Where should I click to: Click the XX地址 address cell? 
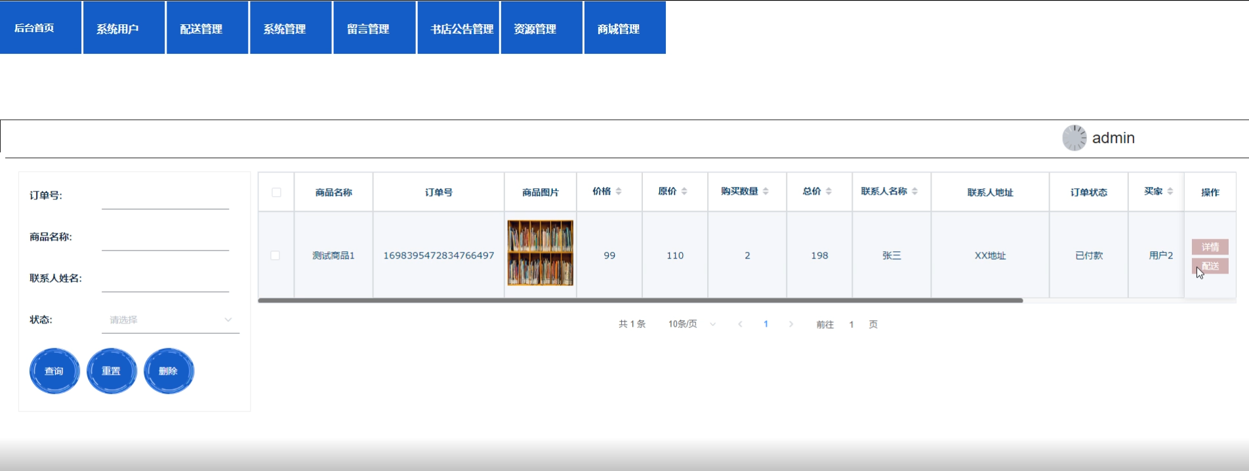(x=990, y=255)
